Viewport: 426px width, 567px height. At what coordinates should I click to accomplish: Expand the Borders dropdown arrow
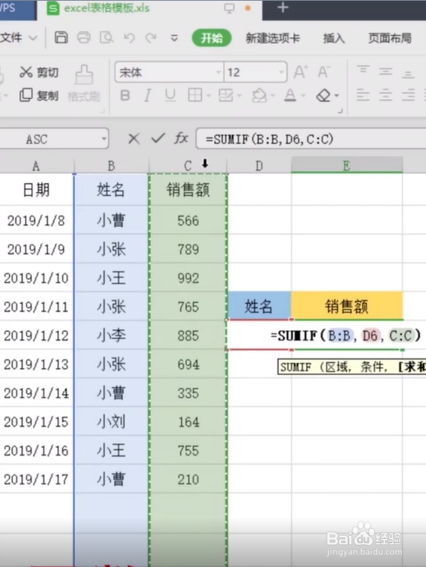[x=209, y=96]
